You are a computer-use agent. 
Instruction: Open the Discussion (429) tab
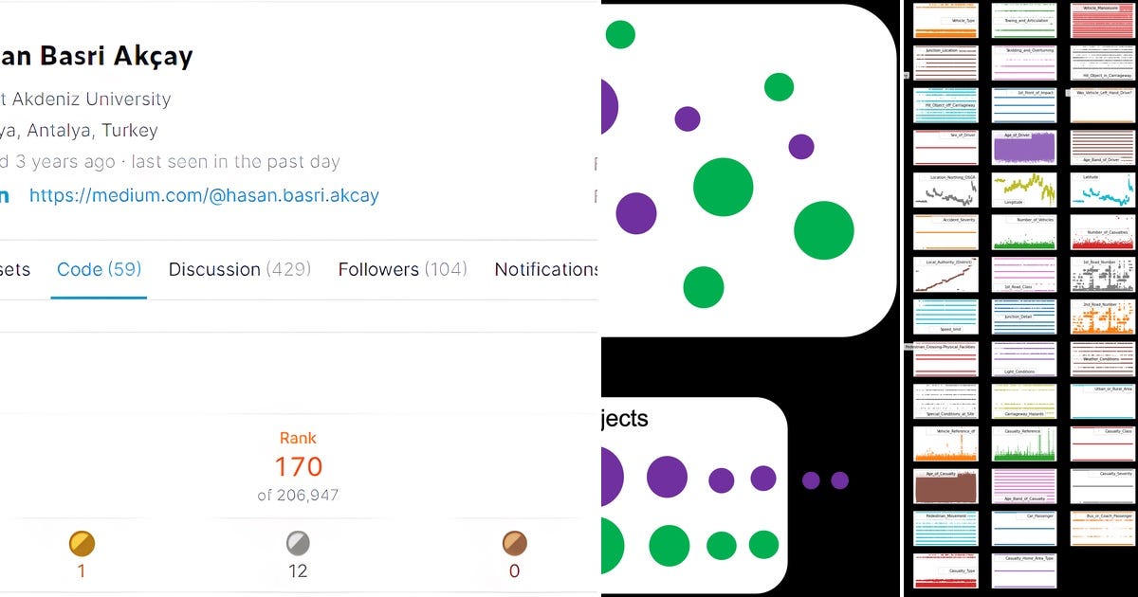239,269
